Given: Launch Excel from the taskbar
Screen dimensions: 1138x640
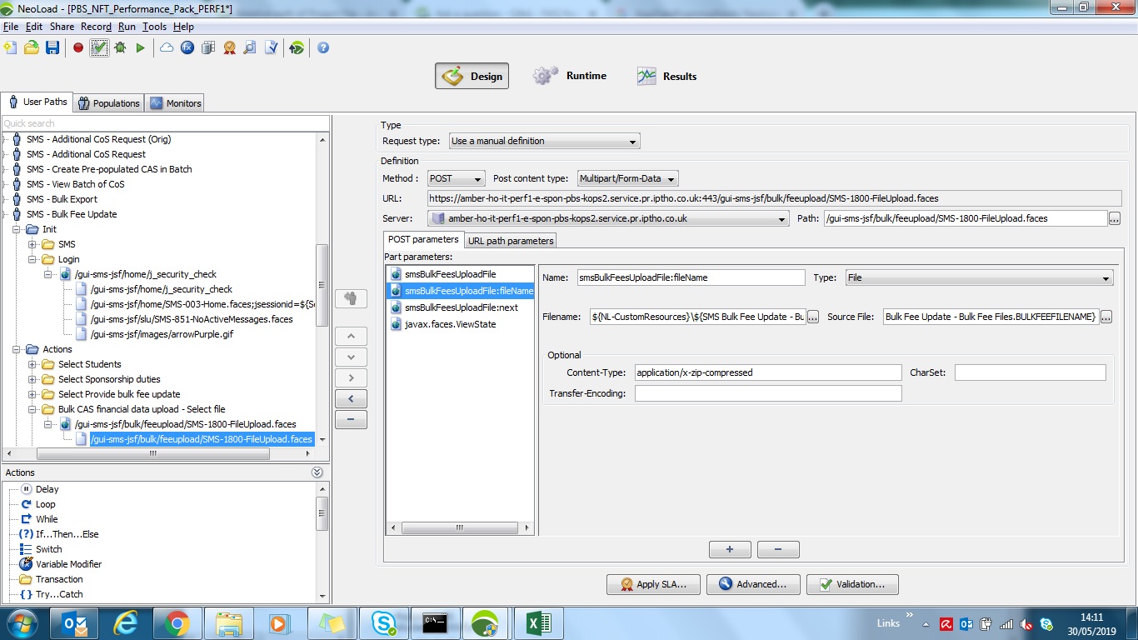Looking at the screenshot, I should (537, 622).
